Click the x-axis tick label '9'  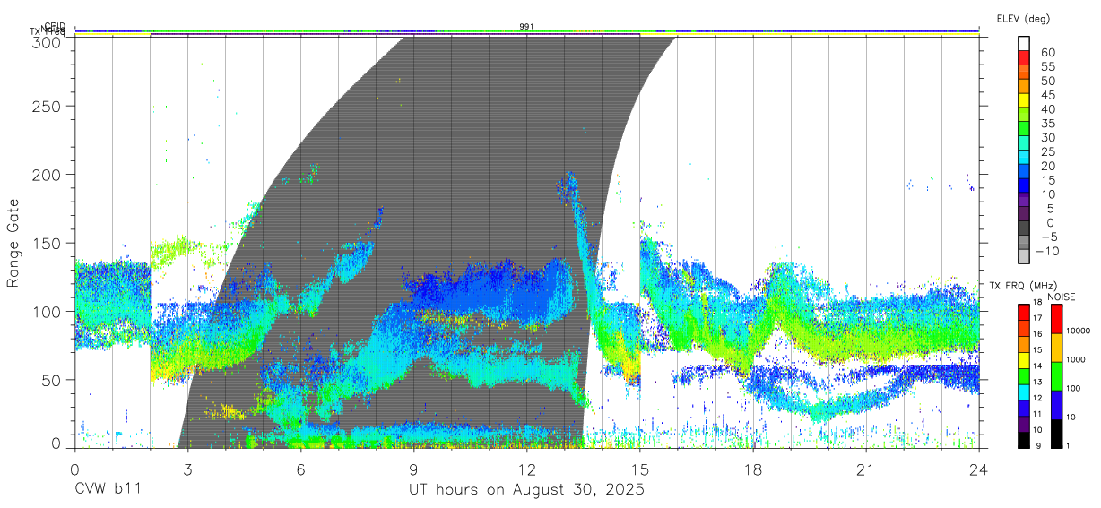413,469
